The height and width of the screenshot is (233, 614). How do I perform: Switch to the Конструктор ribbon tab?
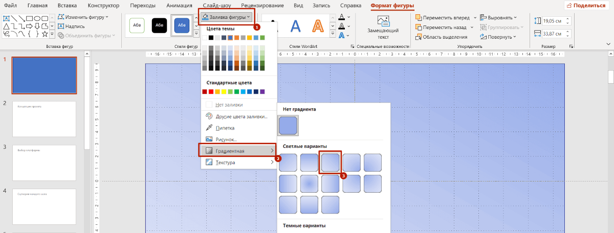tap(103, 6)
